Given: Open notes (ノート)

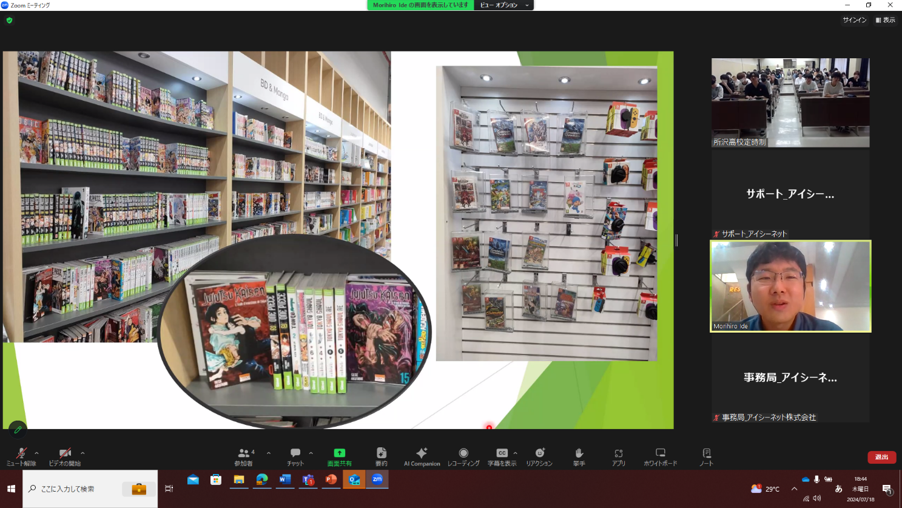Looking at the screenshot, I should (x=707, y=457).
